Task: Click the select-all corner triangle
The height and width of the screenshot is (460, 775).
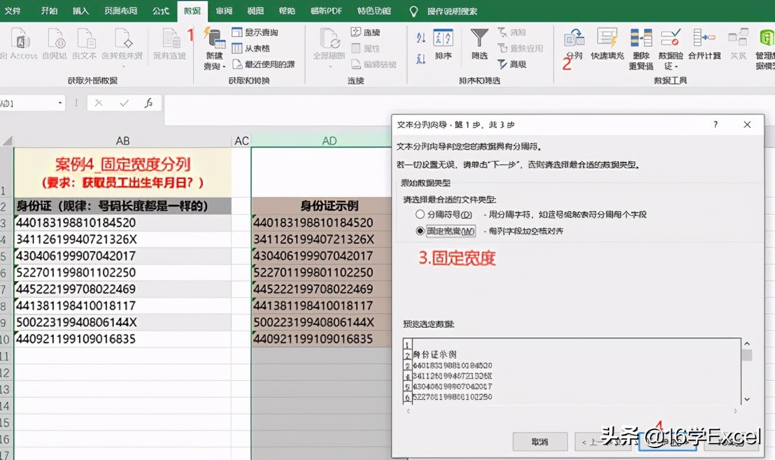Action: (x=7, y=141)
